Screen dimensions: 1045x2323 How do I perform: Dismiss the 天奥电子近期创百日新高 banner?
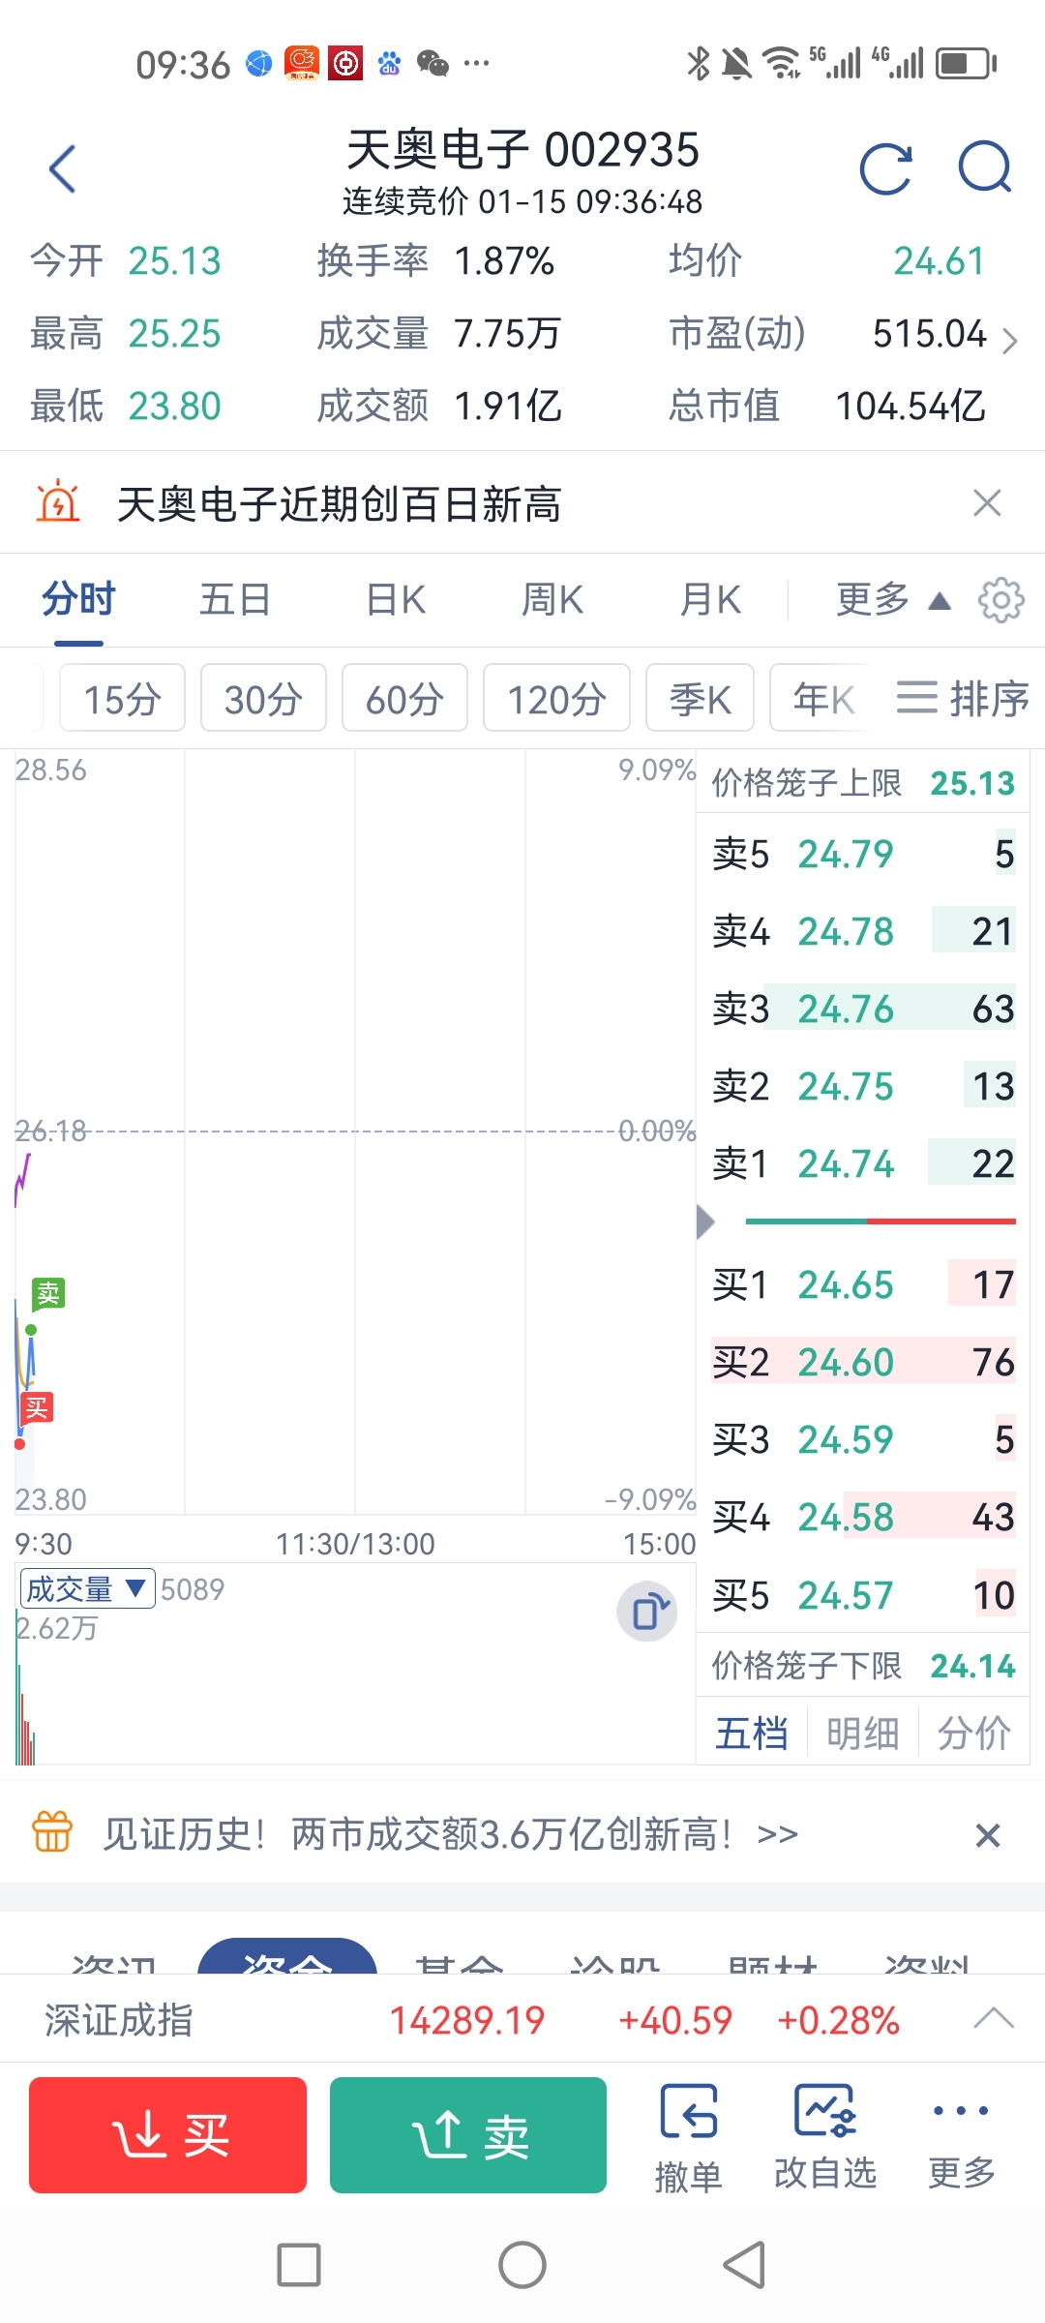click(x=987, y=503)
